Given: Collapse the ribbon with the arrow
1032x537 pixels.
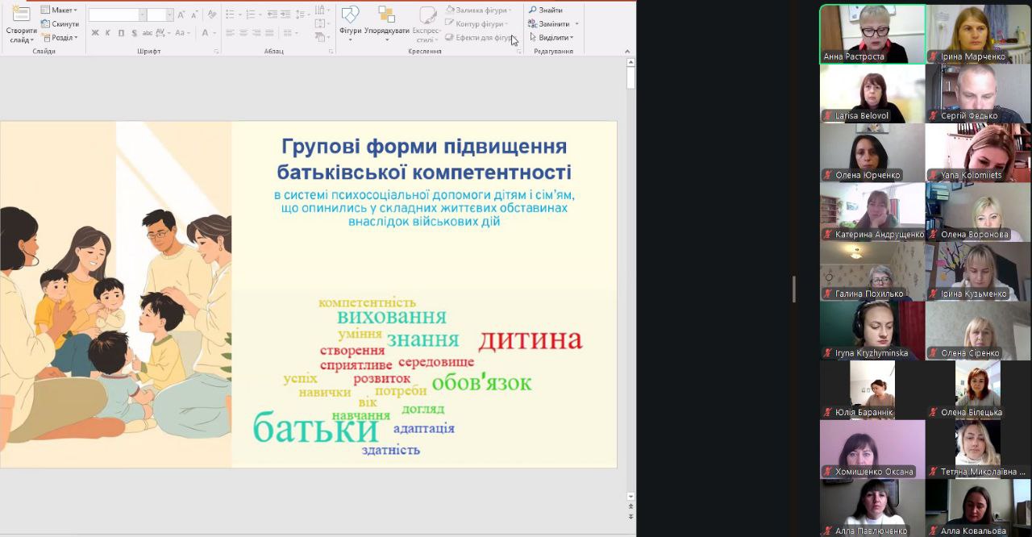Looking at the screenshot, I should pos(627,52).
